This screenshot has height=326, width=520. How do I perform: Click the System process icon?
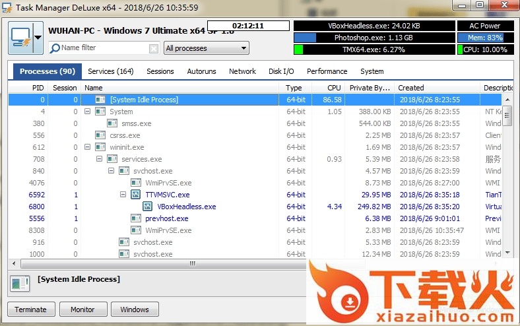click(100, 112)
